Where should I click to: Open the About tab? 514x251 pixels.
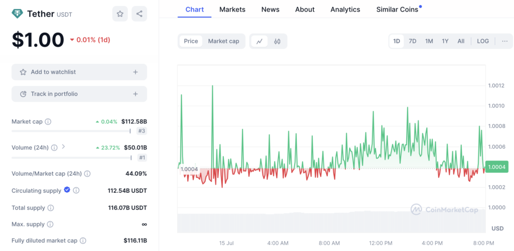click(305, 10)
